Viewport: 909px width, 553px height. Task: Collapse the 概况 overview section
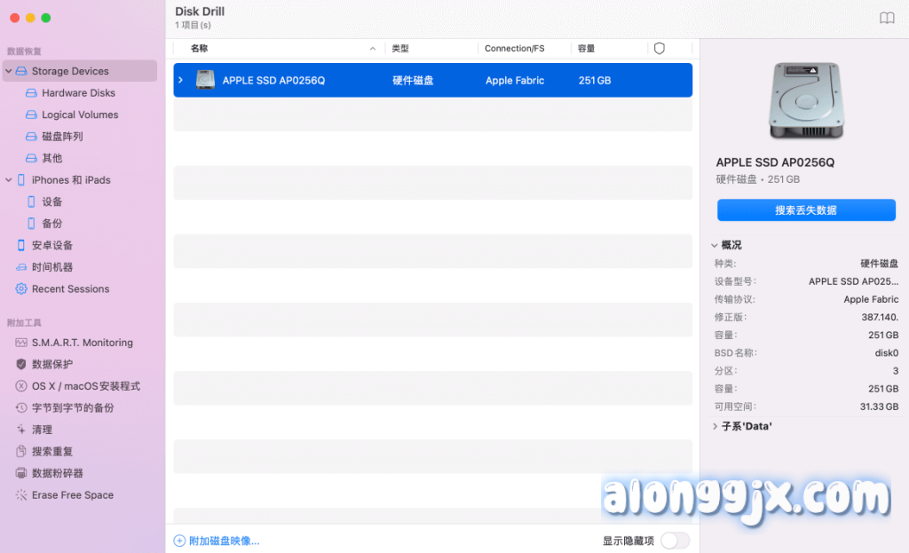(714, 245)
